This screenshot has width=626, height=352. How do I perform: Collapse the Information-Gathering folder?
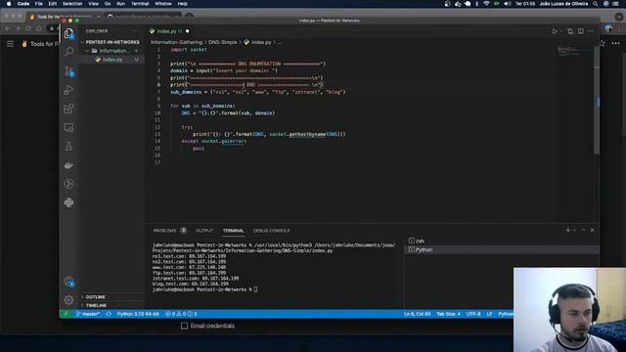pos(112,51)
